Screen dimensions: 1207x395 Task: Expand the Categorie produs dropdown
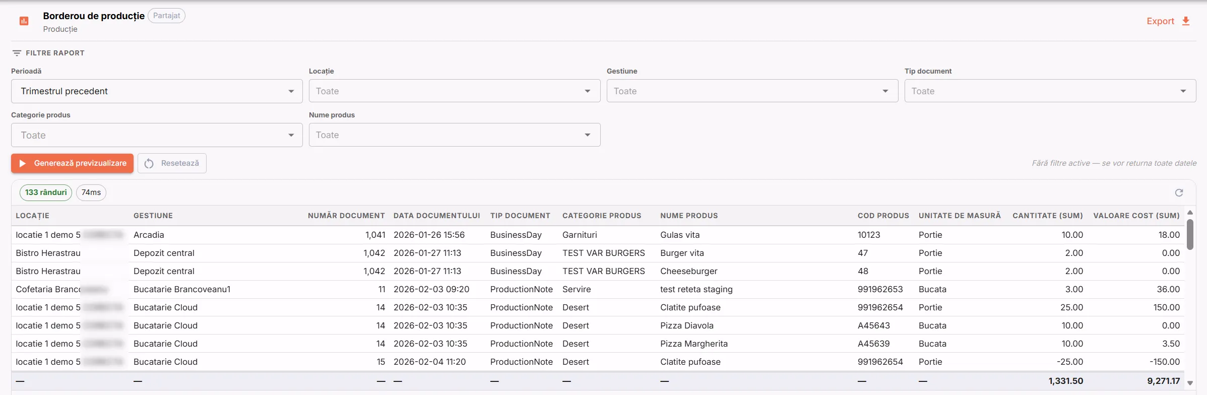(157, 135)
